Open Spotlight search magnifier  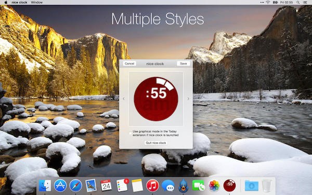click(298, 3)
